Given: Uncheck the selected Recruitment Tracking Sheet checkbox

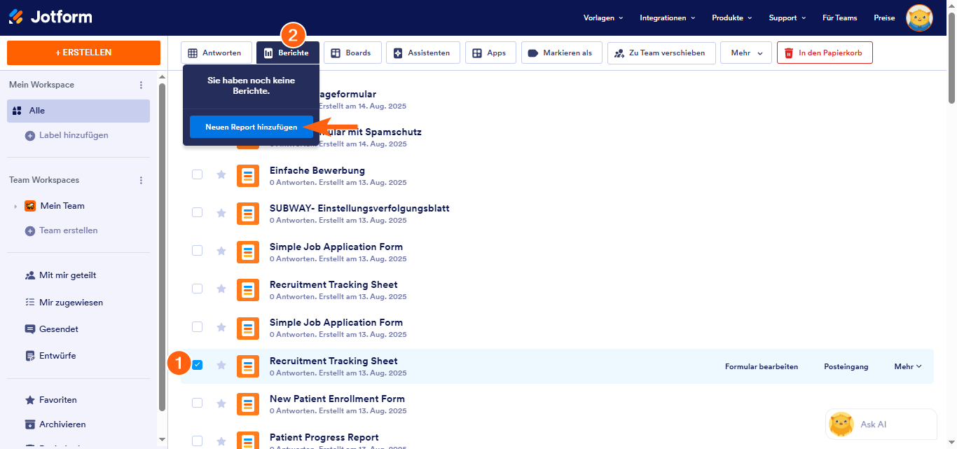Looking at the screenshot, I should (198, 365).
